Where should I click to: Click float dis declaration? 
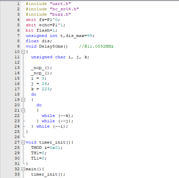[39, 41]
